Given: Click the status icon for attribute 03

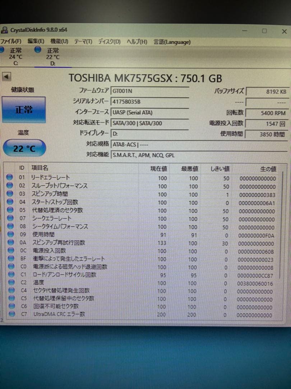Looking at the screenshot, I should pos(10,193).
